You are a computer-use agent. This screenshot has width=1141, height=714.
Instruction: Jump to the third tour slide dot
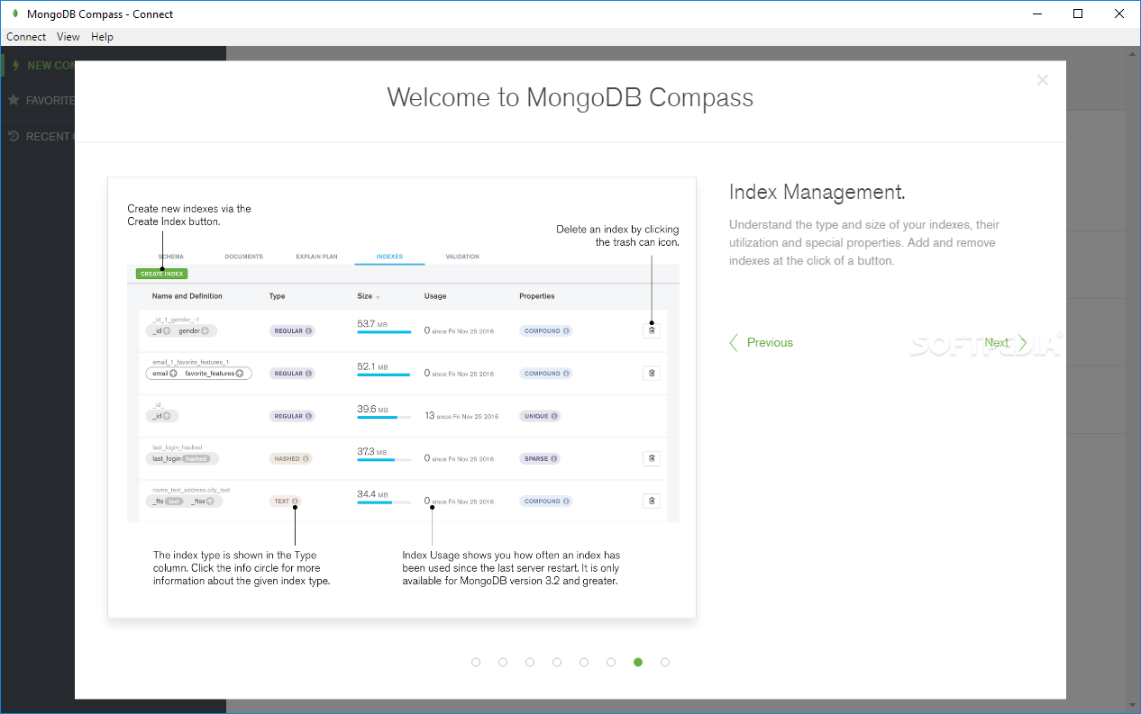[x=530, y=662]
